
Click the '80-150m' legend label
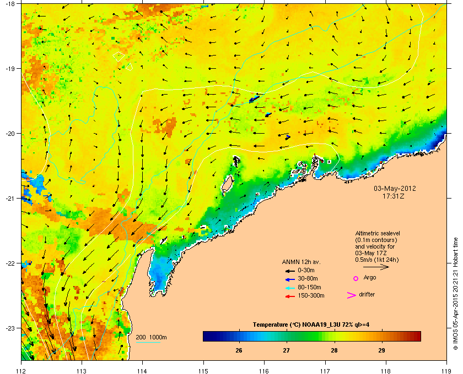tap(309, 287)
